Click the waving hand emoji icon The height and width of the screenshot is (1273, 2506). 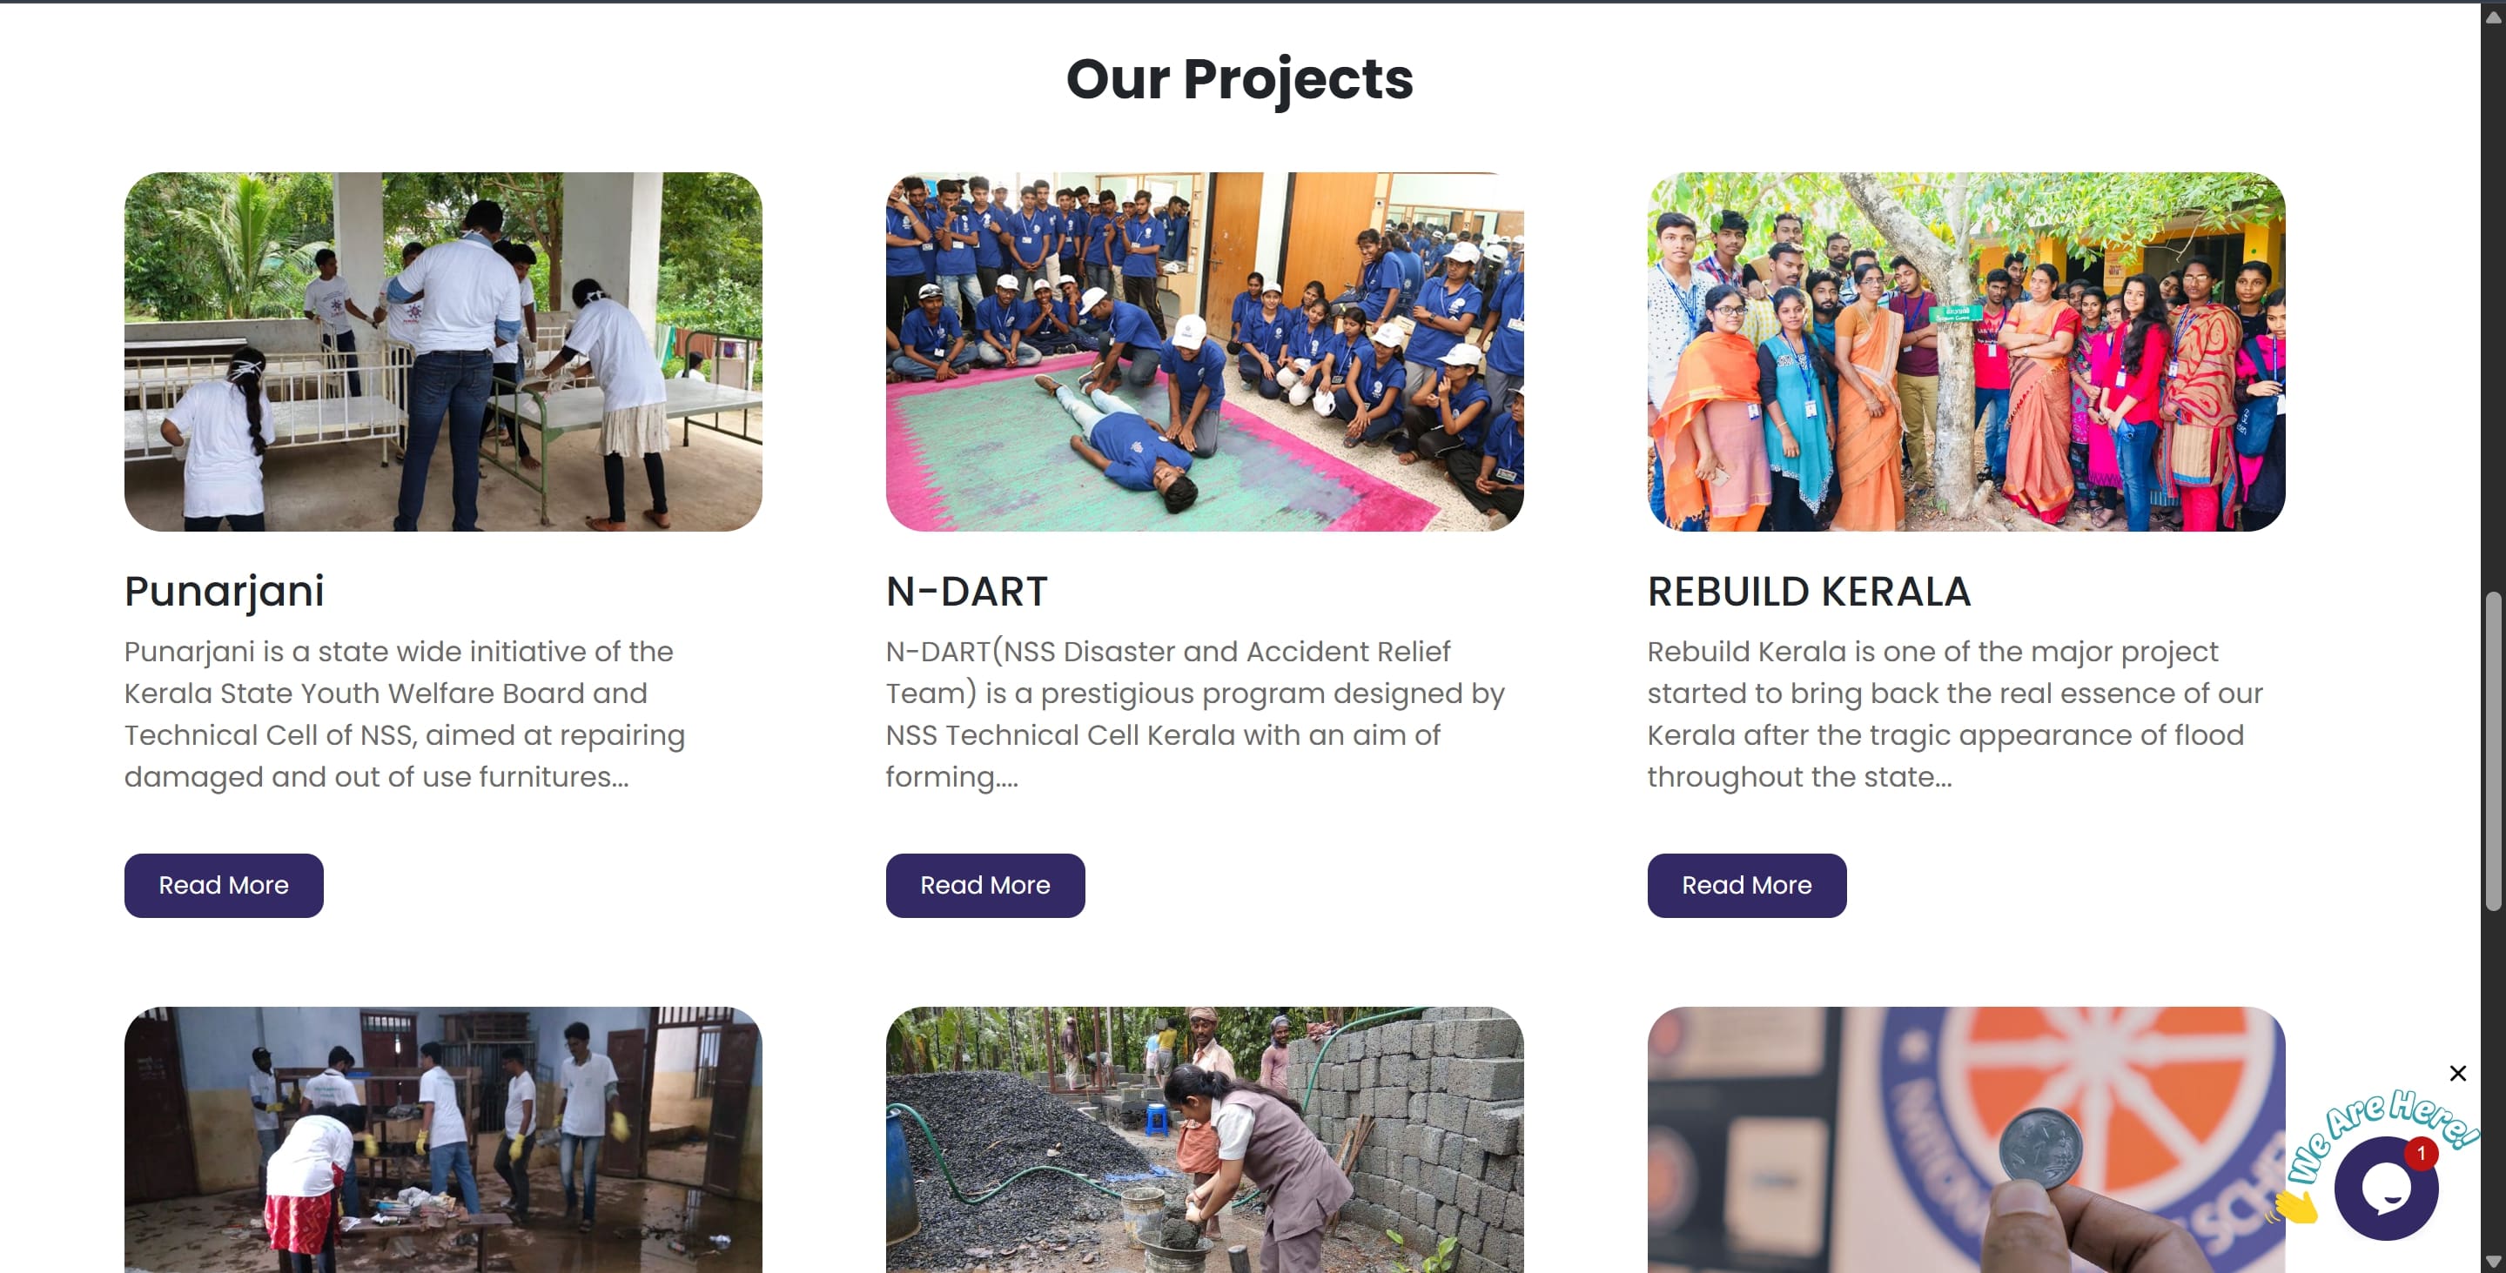(x=2294, y=1207)
